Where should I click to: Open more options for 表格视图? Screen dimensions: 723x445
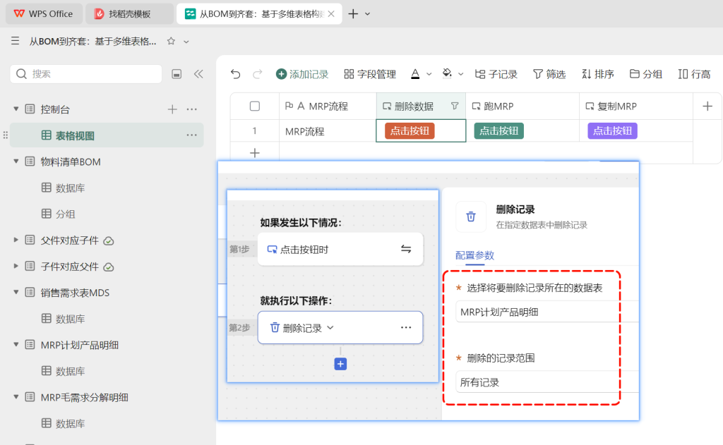click(x=192, y=135)
